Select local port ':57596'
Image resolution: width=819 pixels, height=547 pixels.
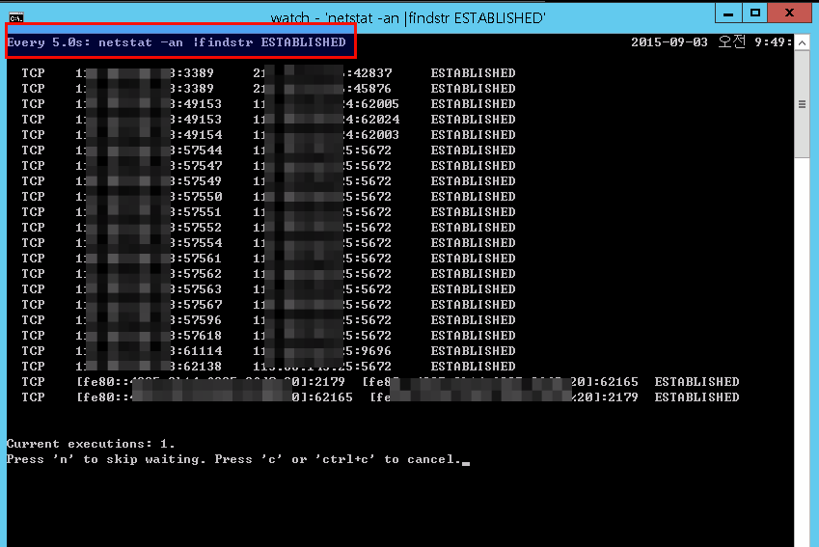pos(200,320)
